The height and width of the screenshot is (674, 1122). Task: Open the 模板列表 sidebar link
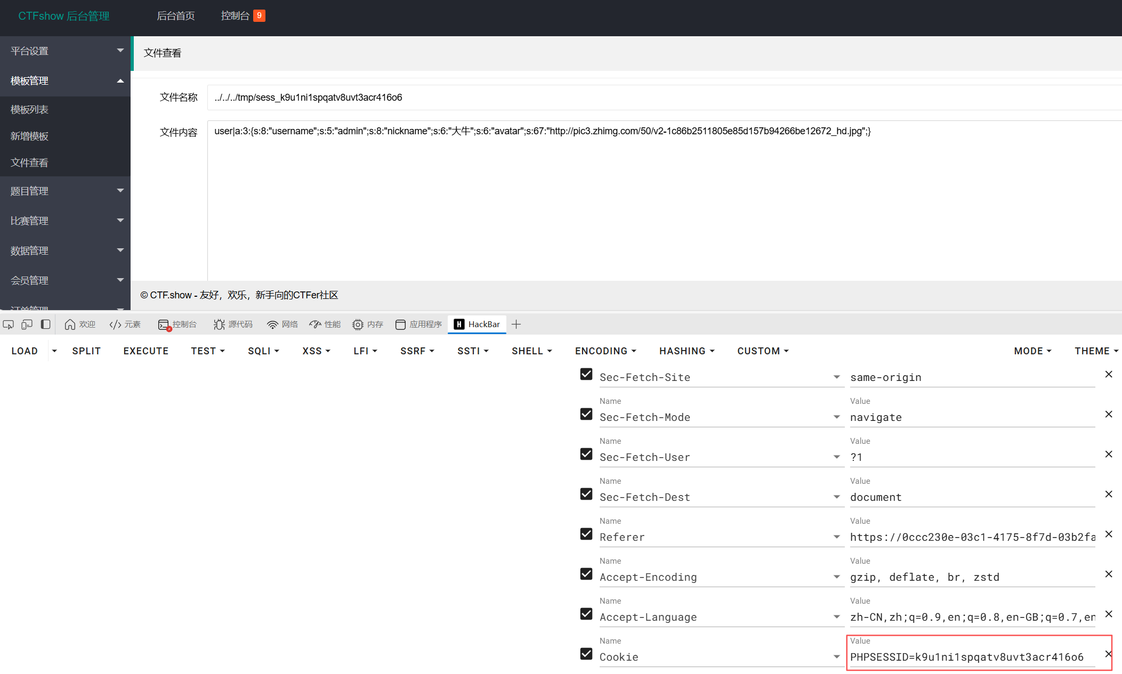[30, 110]
